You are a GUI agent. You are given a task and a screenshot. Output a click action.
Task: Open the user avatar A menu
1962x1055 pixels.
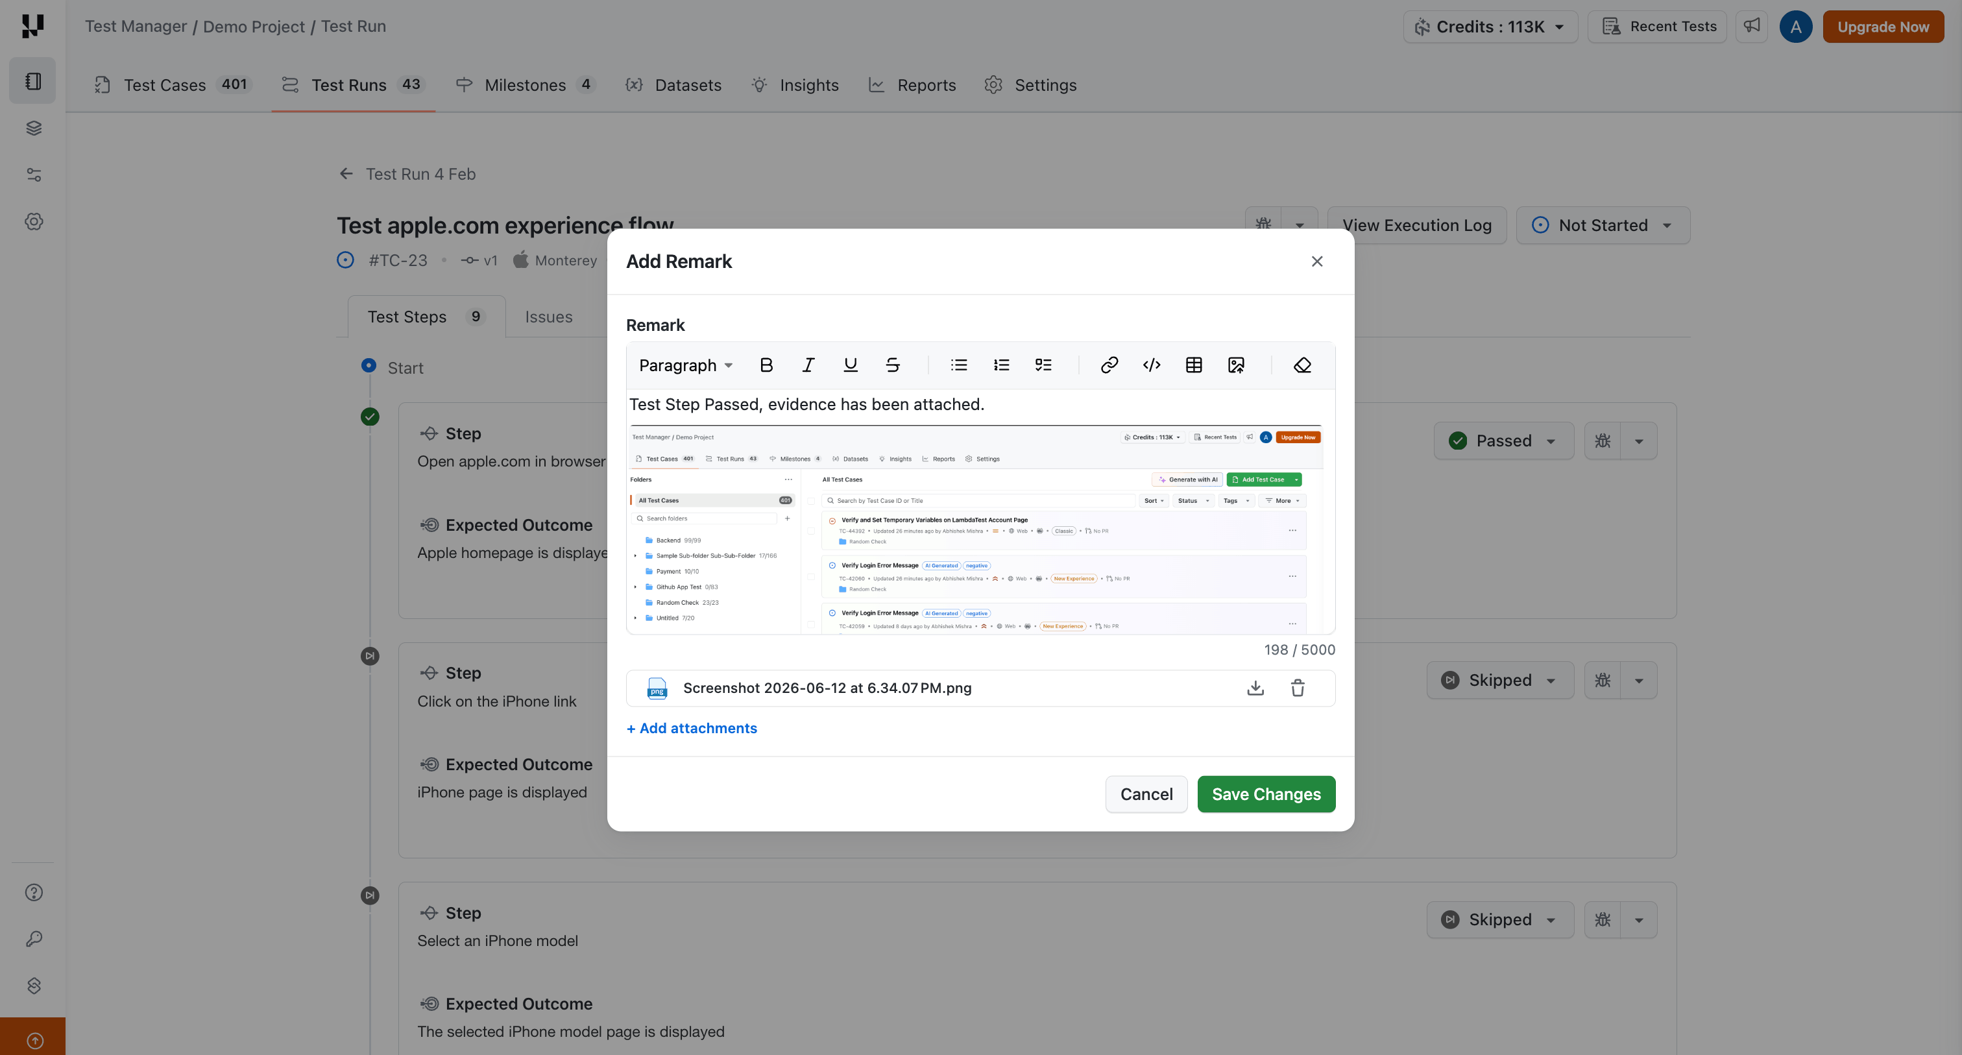(1795, 27)
